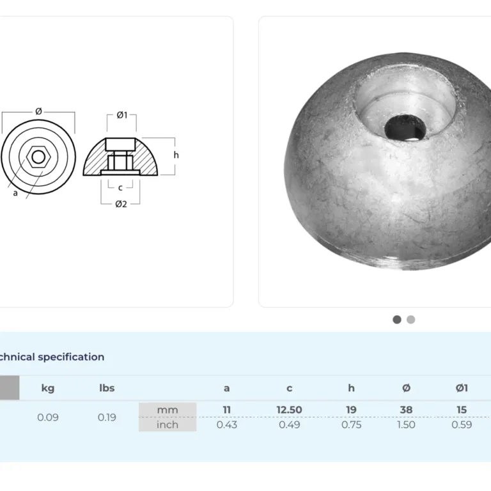Click the 12.50 mm value
Viewport: 491px width, 491px height.
289,410
